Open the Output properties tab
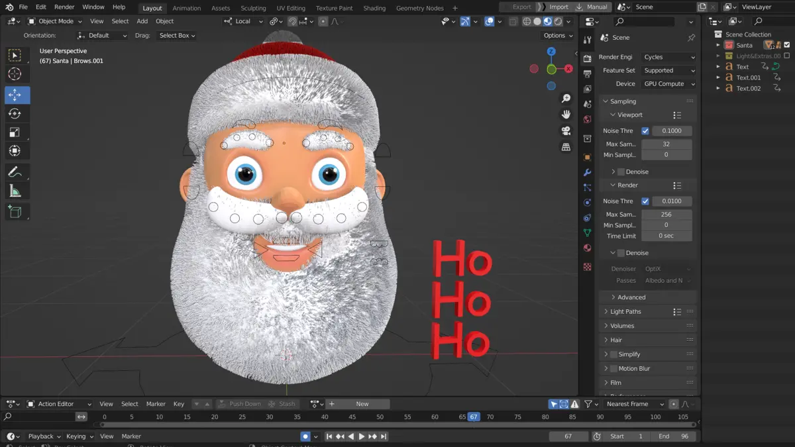Image resolution: width=795 pixels, height=447 pixels. point(587,74)
